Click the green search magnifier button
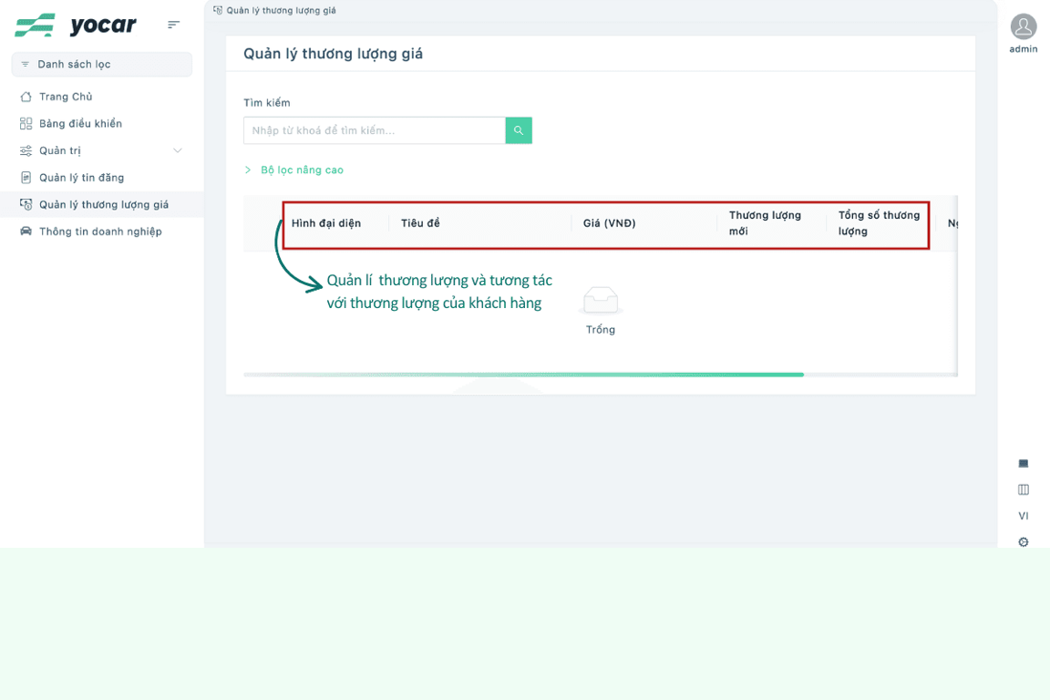 tap(519, 130)
